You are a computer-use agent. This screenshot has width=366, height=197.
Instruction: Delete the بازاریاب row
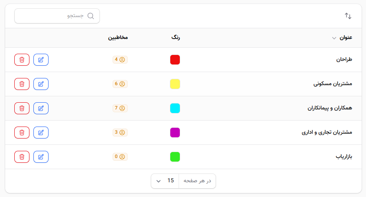pos(22,157)
